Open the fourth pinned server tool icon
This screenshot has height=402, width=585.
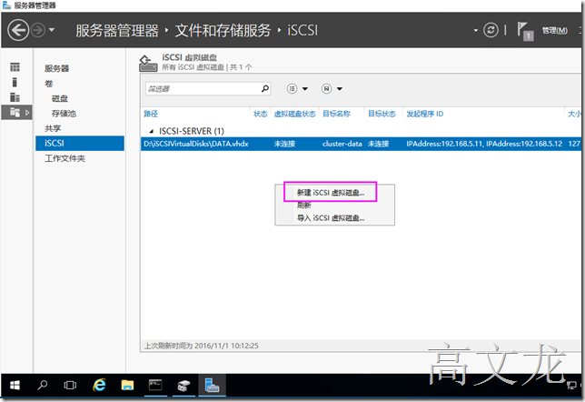pos(183,386)
